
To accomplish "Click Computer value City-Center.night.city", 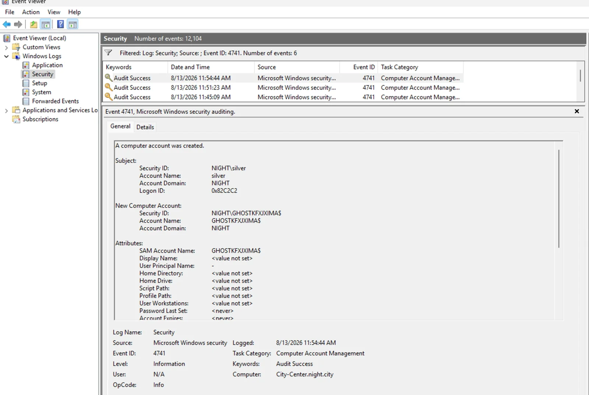I will tap(305, 374).
